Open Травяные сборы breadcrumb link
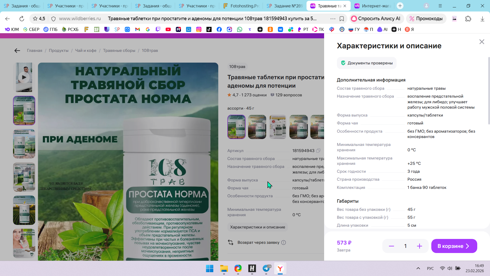Screen dimensions: 490x276 pos(119,51)
